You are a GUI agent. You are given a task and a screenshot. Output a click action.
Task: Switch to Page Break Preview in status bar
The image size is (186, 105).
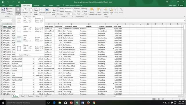[163, 99]
